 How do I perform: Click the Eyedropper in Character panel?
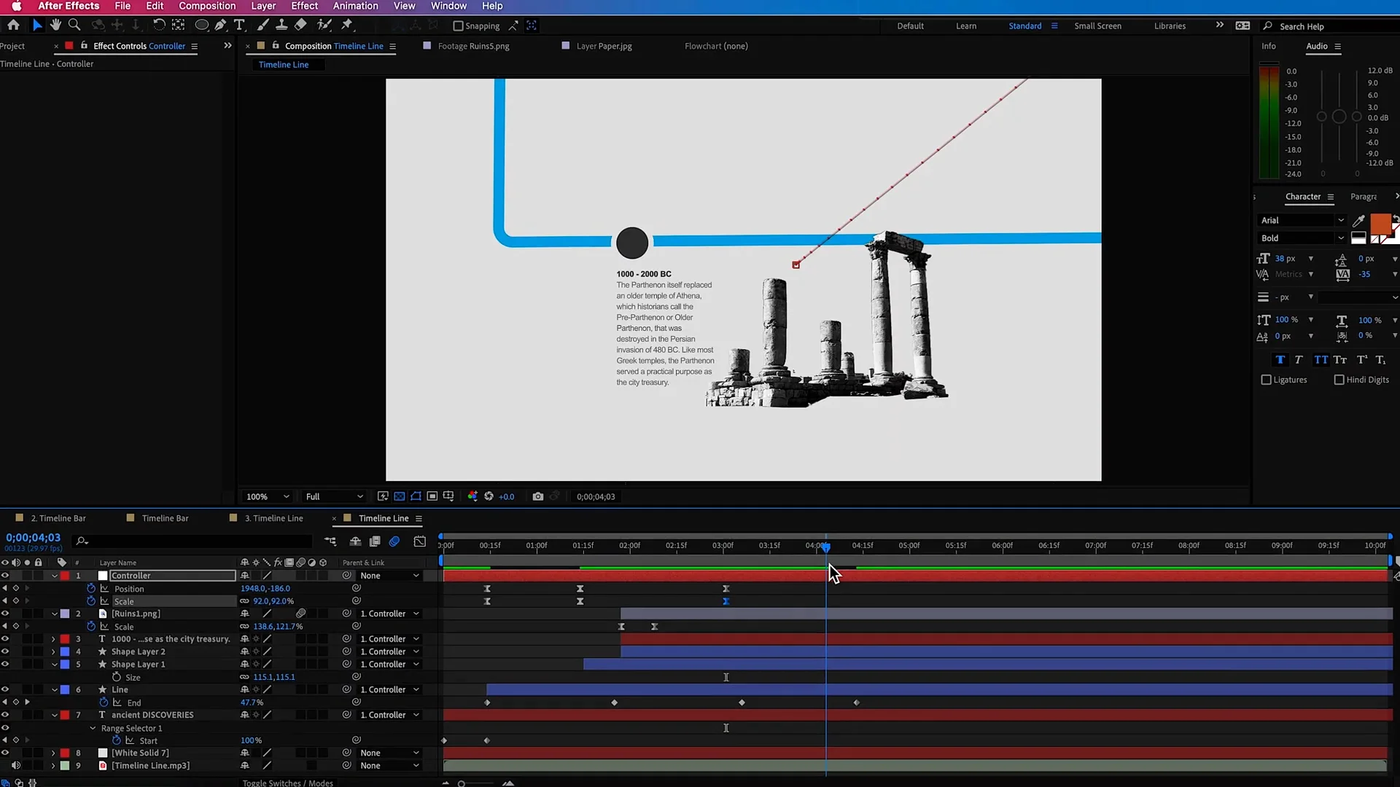tap(1358, 220)
